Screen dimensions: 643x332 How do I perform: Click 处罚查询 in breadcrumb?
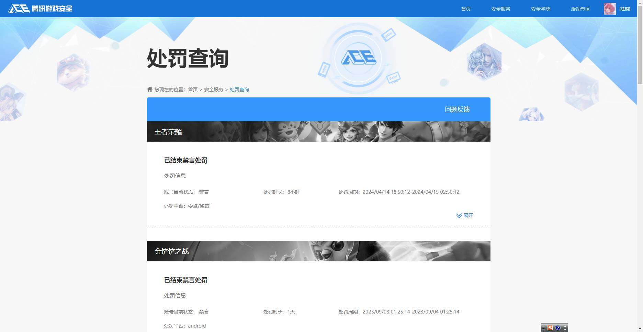pyautogui.click(x=239, y=90)
